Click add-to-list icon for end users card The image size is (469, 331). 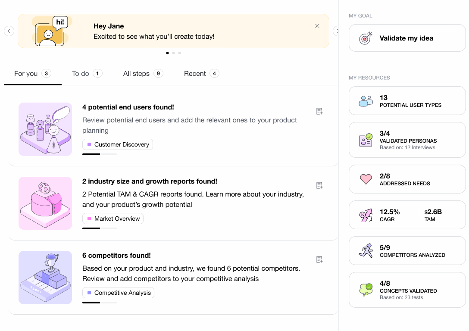click(319, 111)
